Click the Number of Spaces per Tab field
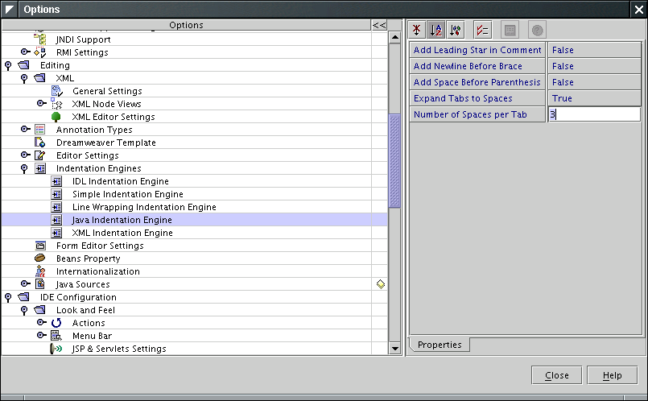Image resolution: width=648 pixels, height=401 pixels. [594, 114]
